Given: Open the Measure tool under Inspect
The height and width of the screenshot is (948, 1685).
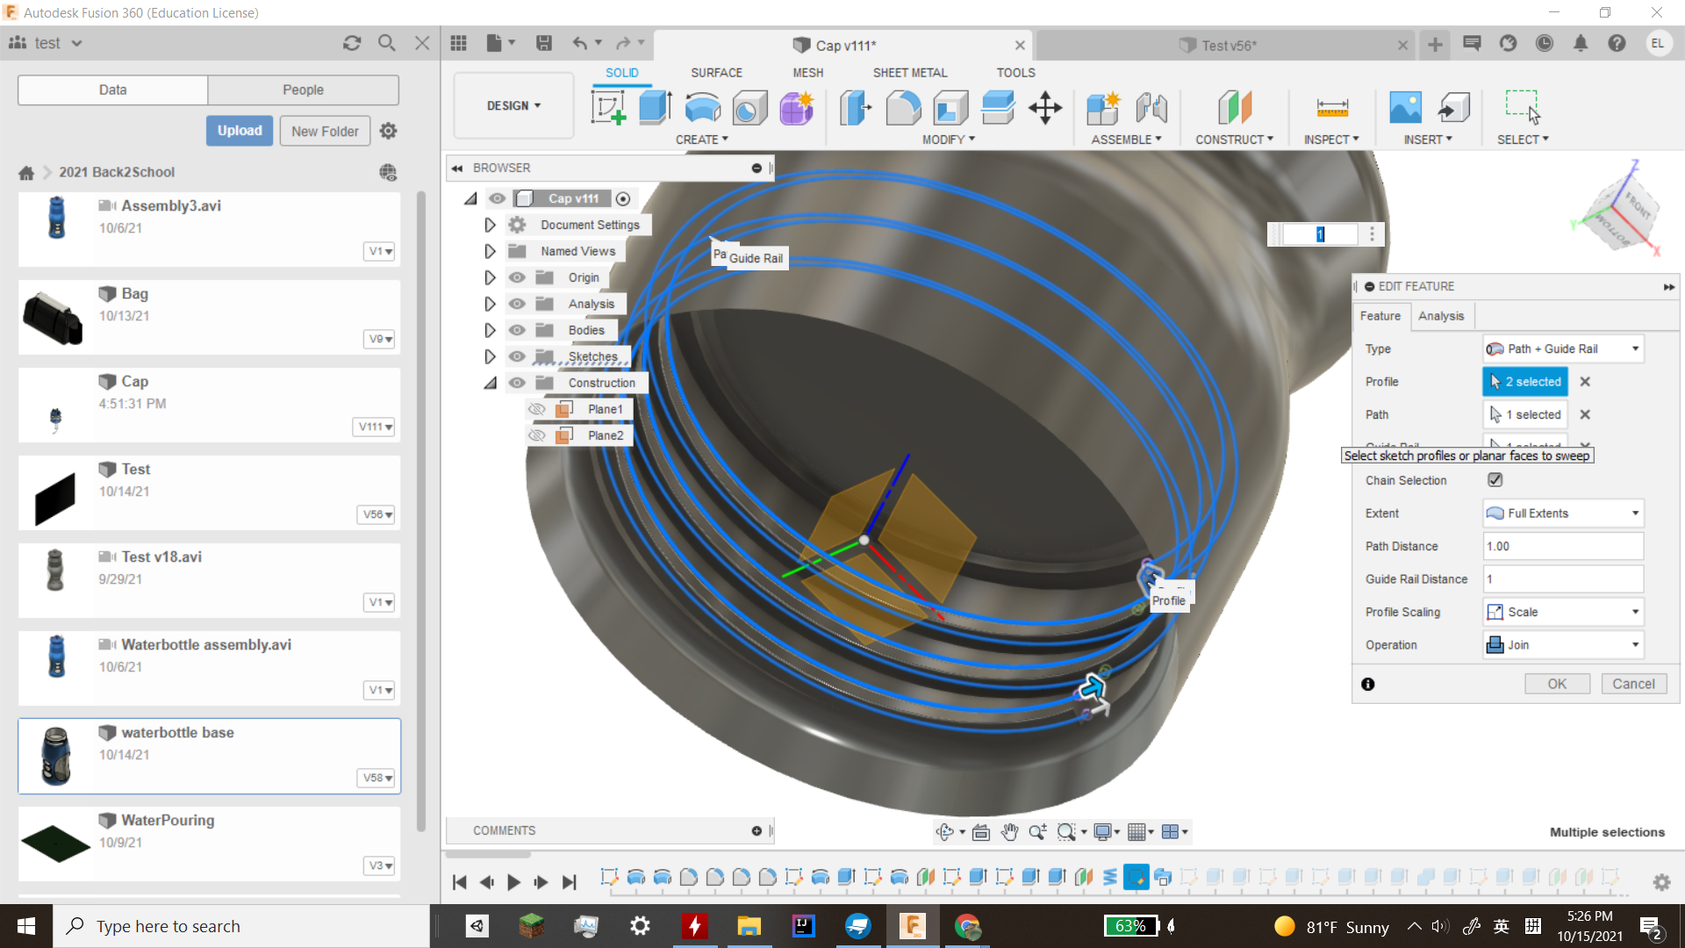Looking at the screenshot, I should tap(1330, 107).
